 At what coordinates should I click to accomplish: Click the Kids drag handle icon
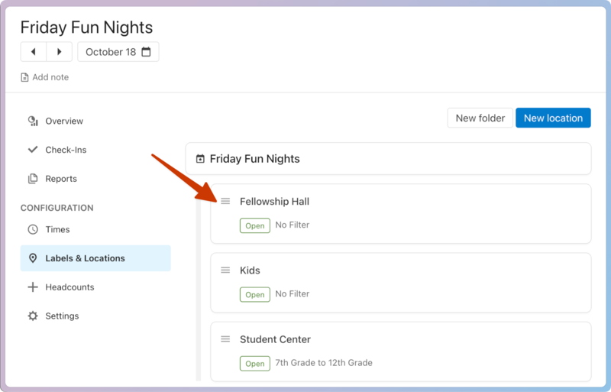pos(225,270)
